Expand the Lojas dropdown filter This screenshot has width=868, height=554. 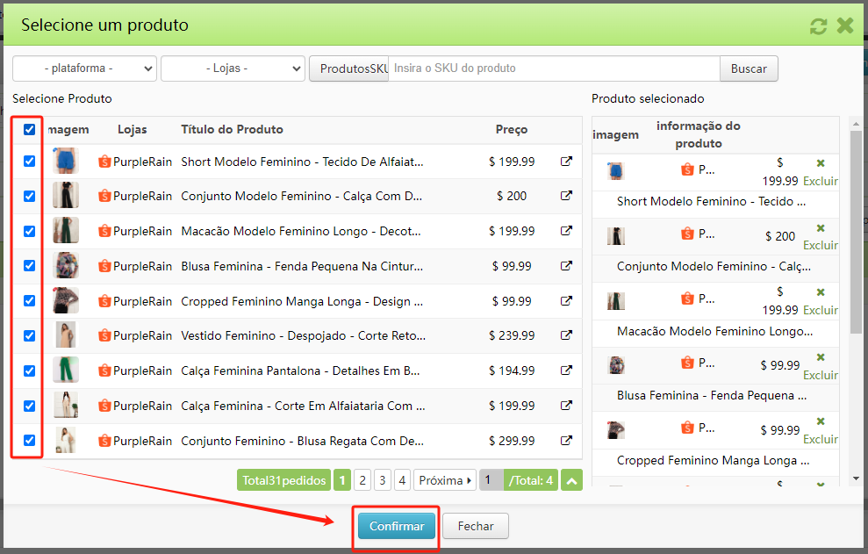[233, 68]
